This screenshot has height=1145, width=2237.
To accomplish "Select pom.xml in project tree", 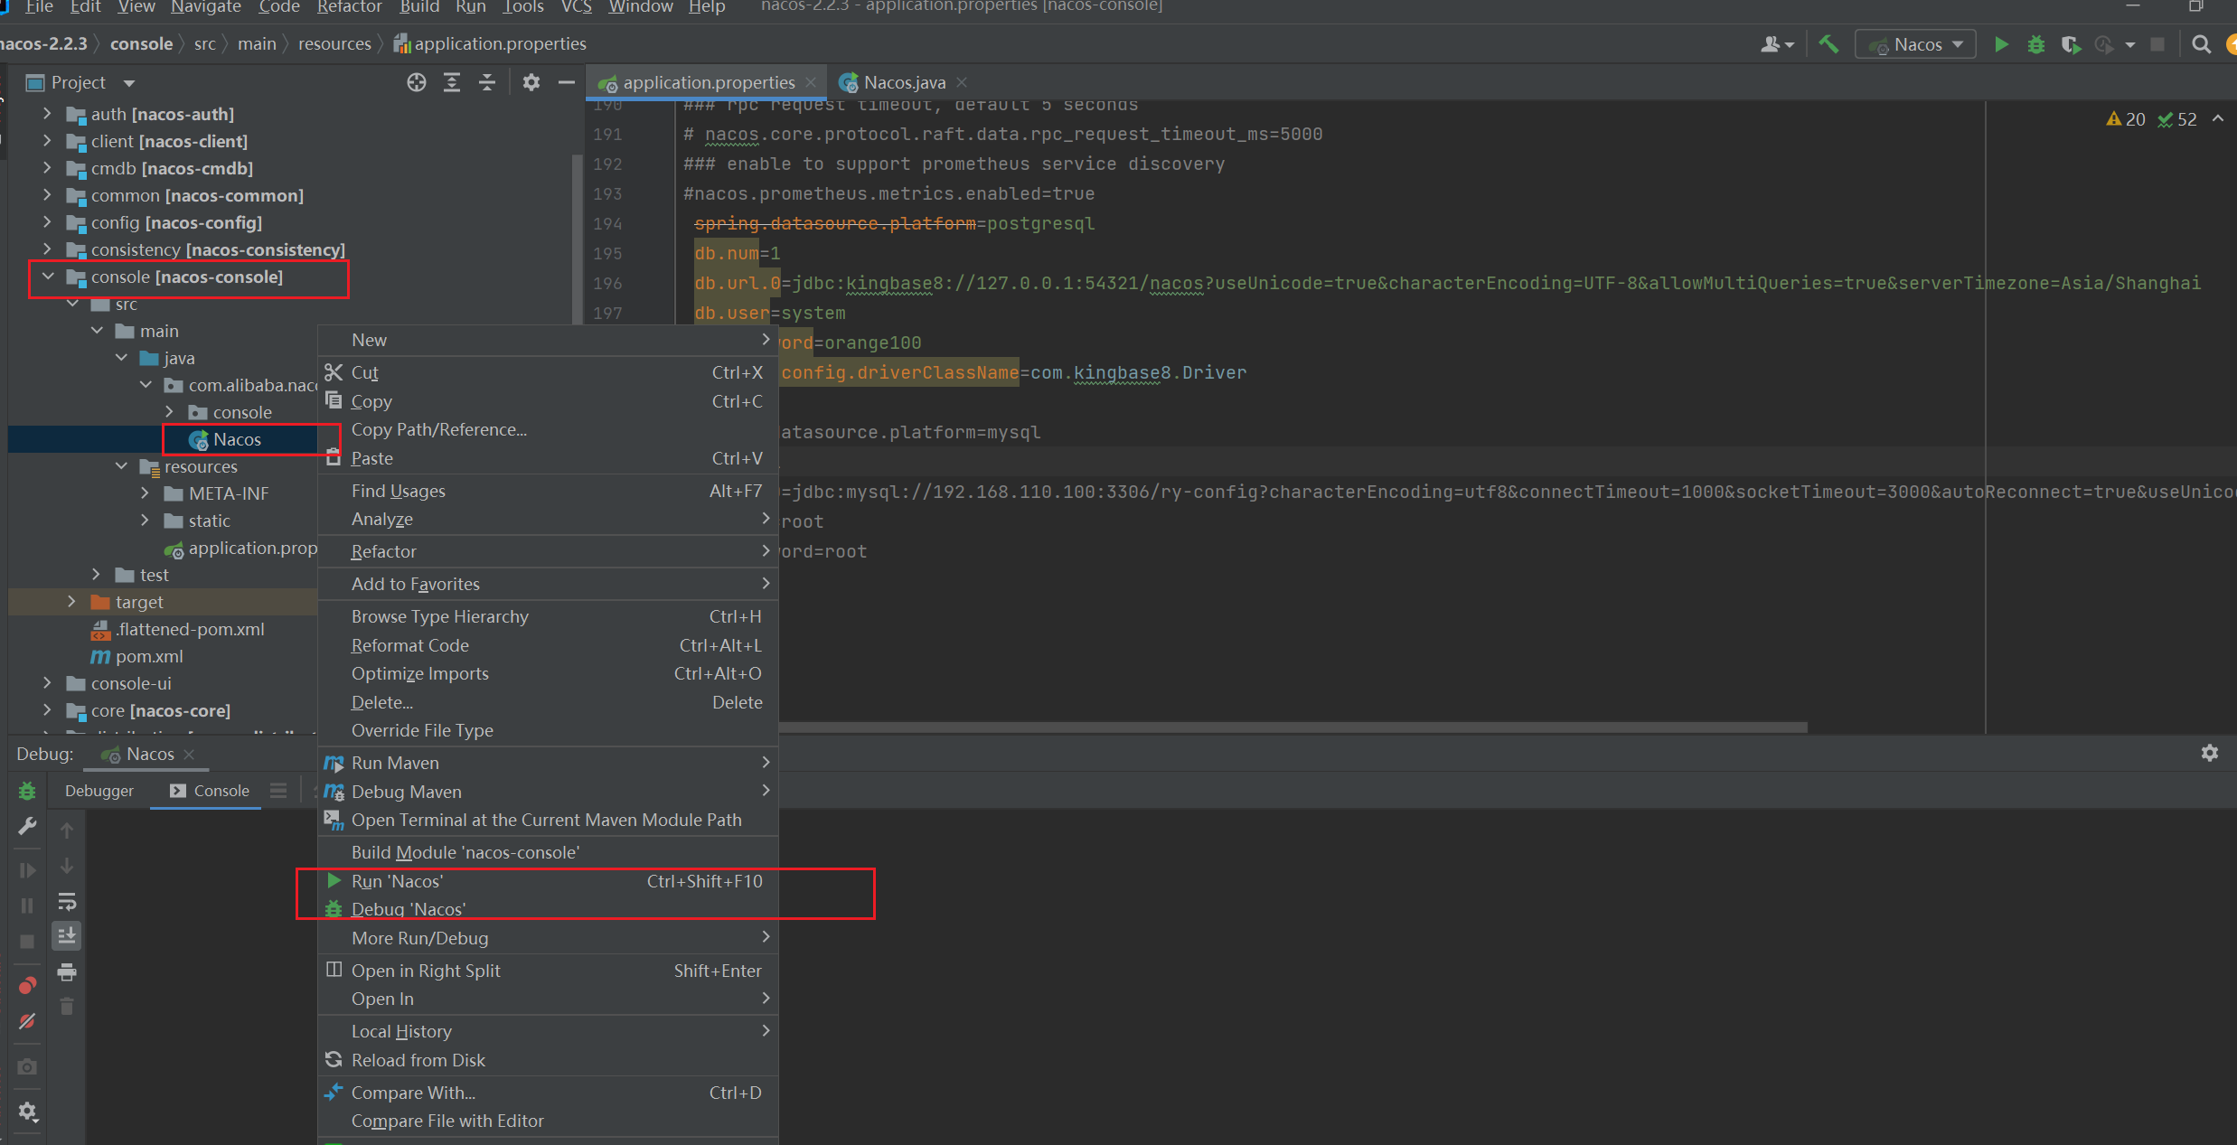I will click(149, 656).
